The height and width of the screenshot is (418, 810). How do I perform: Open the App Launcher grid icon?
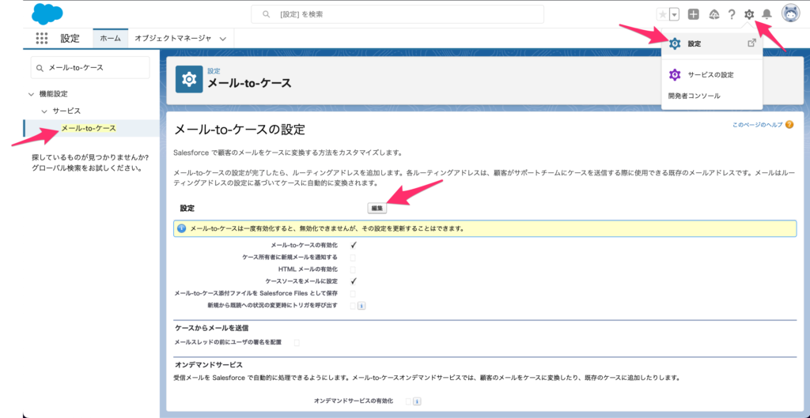[x=41, y=38]
